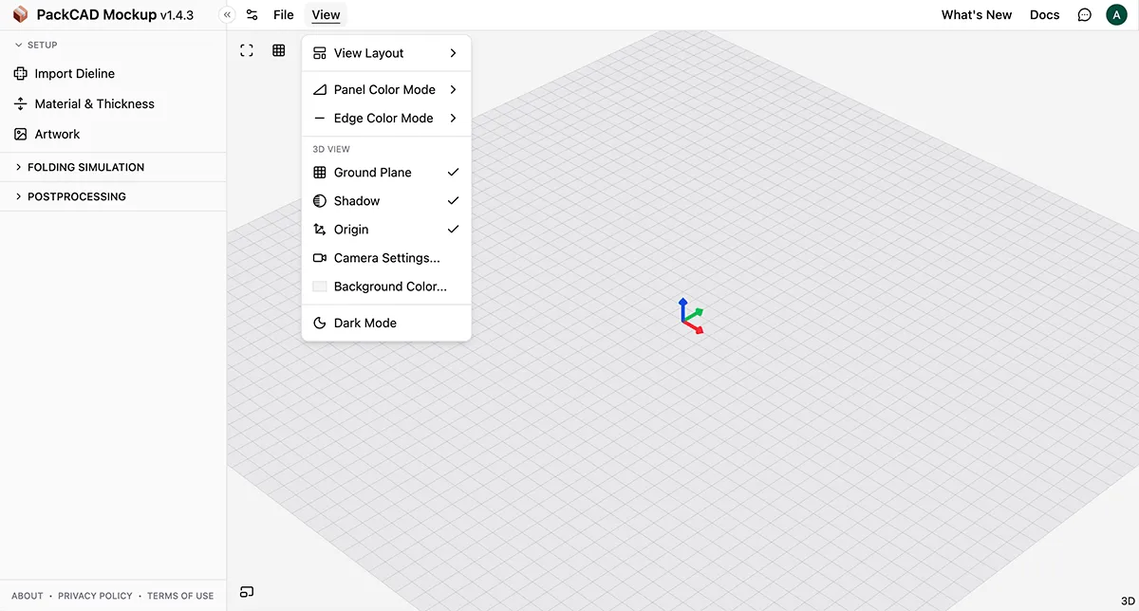1139x611 pixels.
Task: Open the ABOUT footer link
Action: (28, 596)
